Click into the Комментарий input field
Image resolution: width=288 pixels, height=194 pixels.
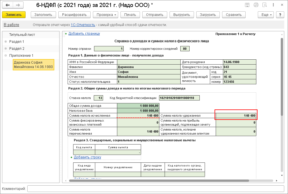point(155,189)
